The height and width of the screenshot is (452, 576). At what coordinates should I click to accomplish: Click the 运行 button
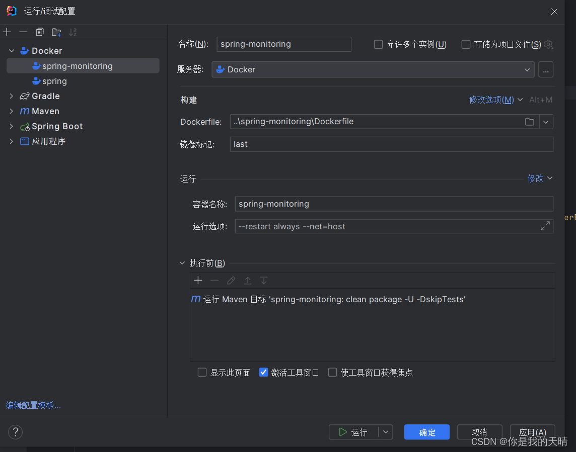pyautogui.click(x=353, y=432)
